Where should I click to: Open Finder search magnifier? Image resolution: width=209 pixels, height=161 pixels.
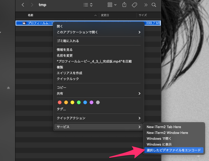pyautogui.click(x=154, y=5)
